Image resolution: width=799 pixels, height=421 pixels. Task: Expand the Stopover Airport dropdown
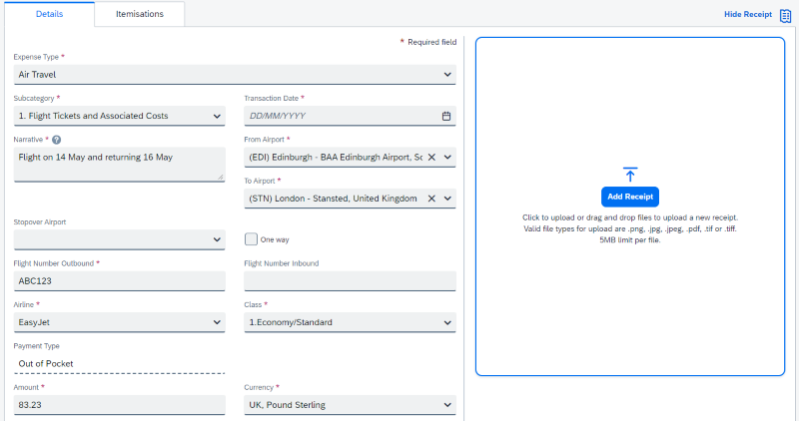coord(217,240)
